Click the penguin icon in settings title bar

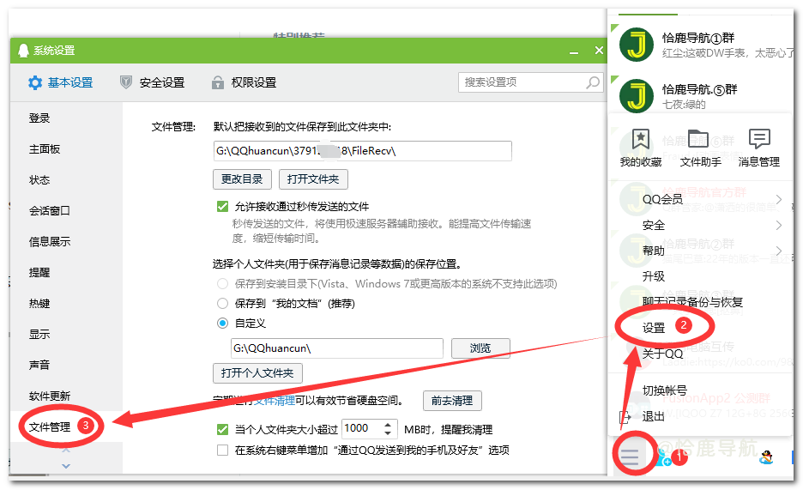23,50
